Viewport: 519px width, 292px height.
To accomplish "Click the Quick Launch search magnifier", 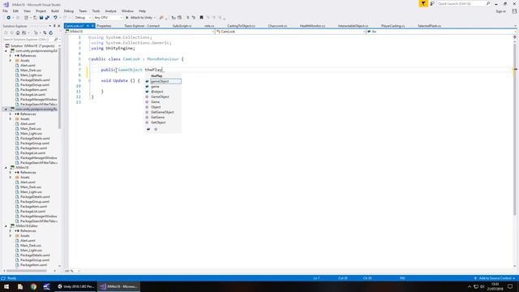I will [x=488, y=3].
